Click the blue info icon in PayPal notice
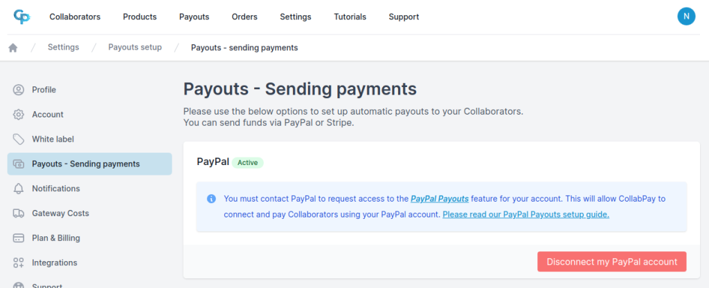Image resolution: width=709 pixels, height=288 pixels. [x=211, y=199]
